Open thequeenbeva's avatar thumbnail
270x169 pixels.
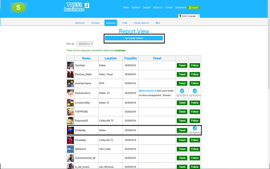[70, 93]
